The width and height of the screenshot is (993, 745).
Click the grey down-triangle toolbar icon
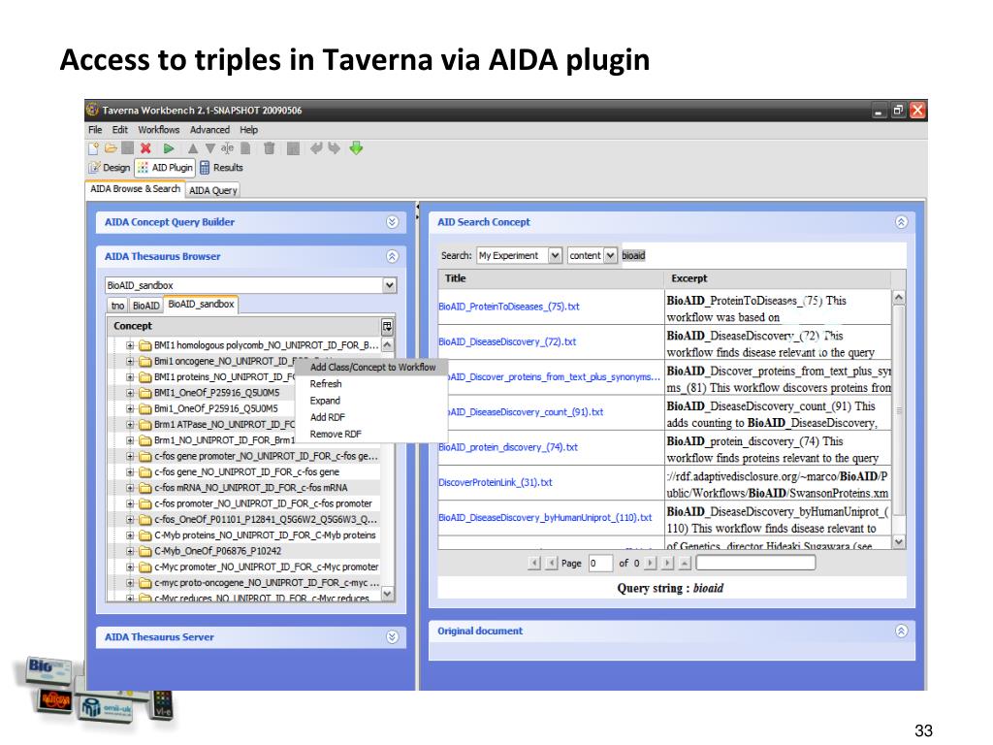click(x=210, y=148)
